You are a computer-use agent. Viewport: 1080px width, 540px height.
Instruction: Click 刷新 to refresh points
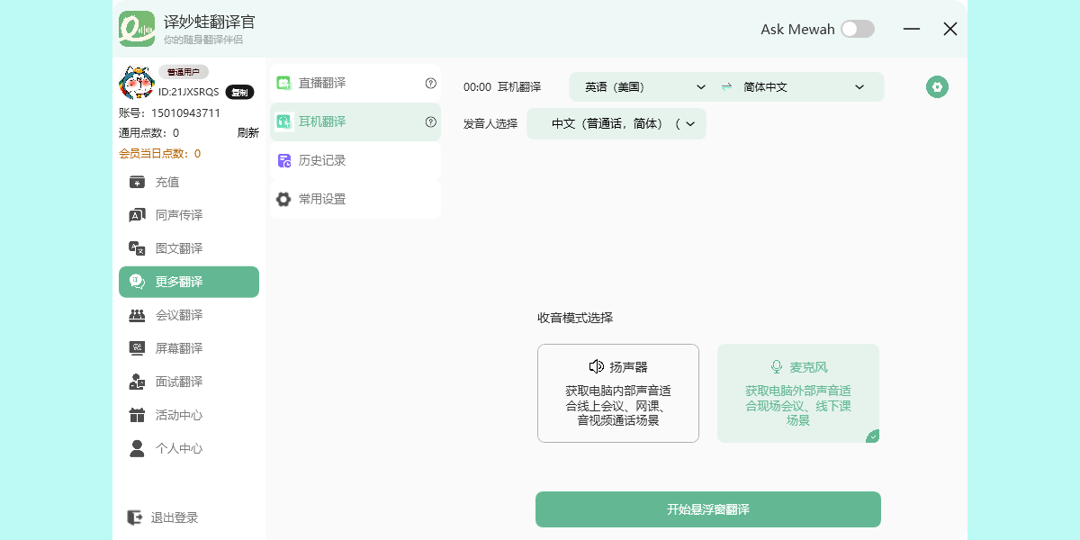click(x=248, y=133)
